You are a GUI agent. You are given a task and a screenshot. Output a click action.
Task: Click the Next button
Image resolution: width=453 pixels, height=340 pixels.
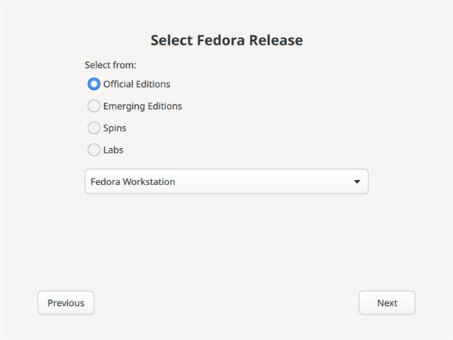(387, 303)
